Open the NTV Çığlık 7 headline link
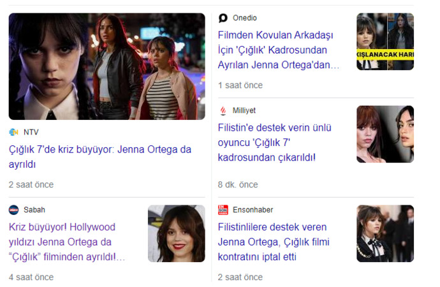 100,156
